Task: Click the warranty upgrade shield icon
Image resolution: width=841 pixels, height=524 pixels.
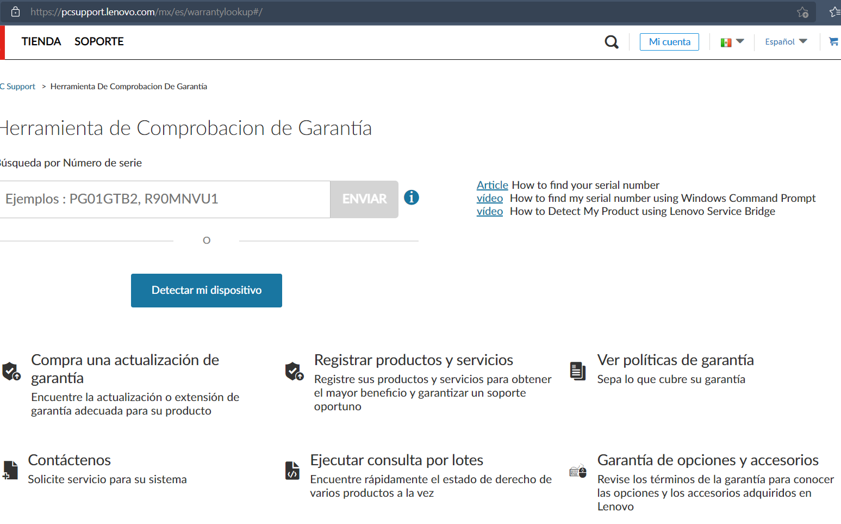Action: pos(11,371)
